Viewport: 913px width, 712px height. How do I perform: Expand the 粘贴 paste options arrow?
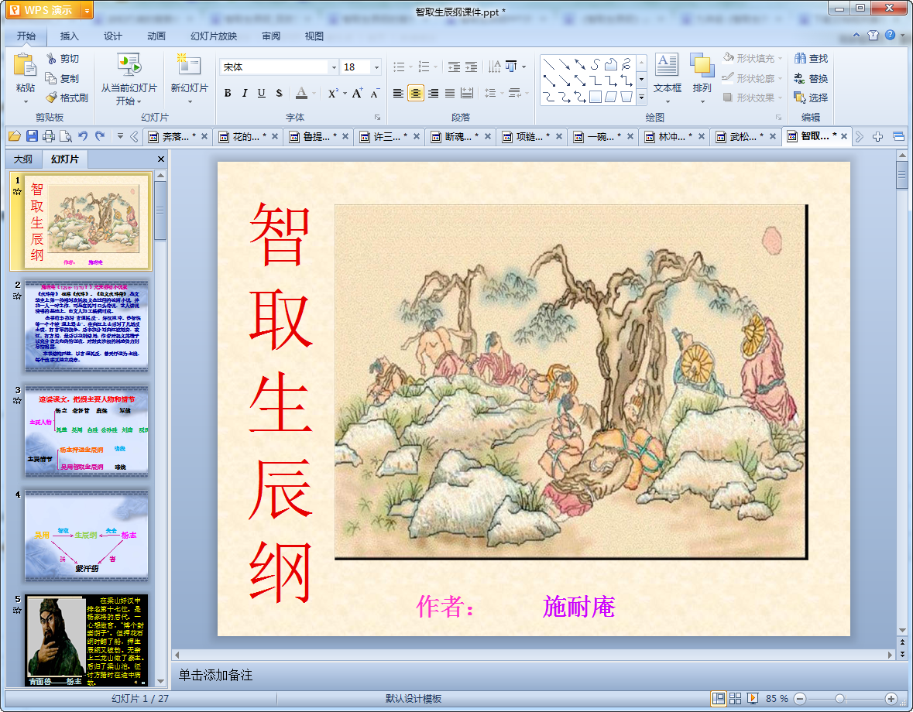(26, 102)
